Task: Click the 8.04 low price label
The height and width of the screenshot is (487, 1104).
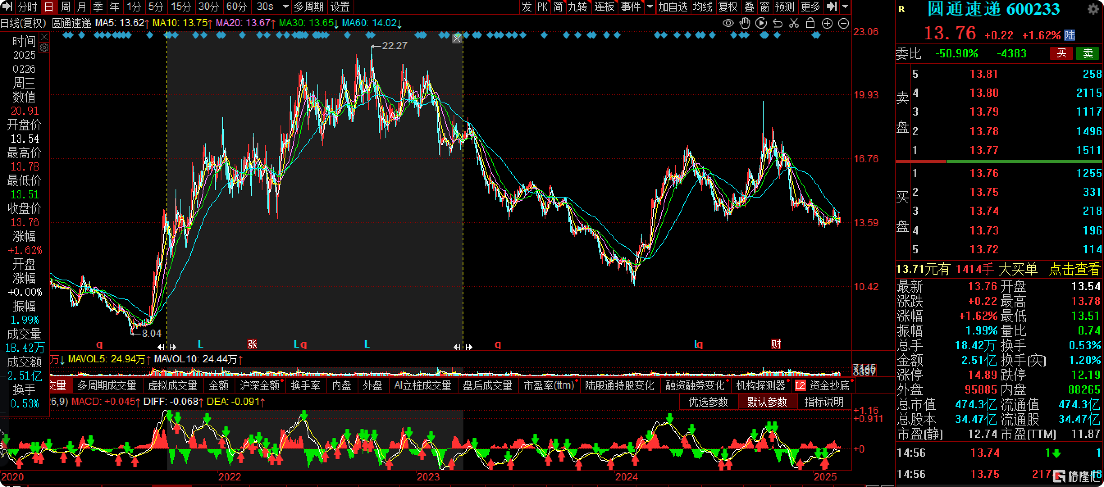Action: pos(151,333)
